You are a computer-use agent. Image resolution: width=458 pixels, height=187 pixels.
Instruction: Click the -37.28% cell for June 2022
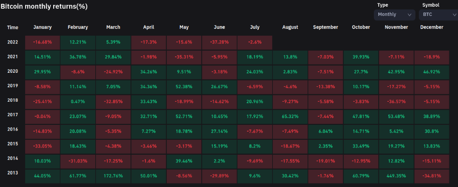point(220,42)
